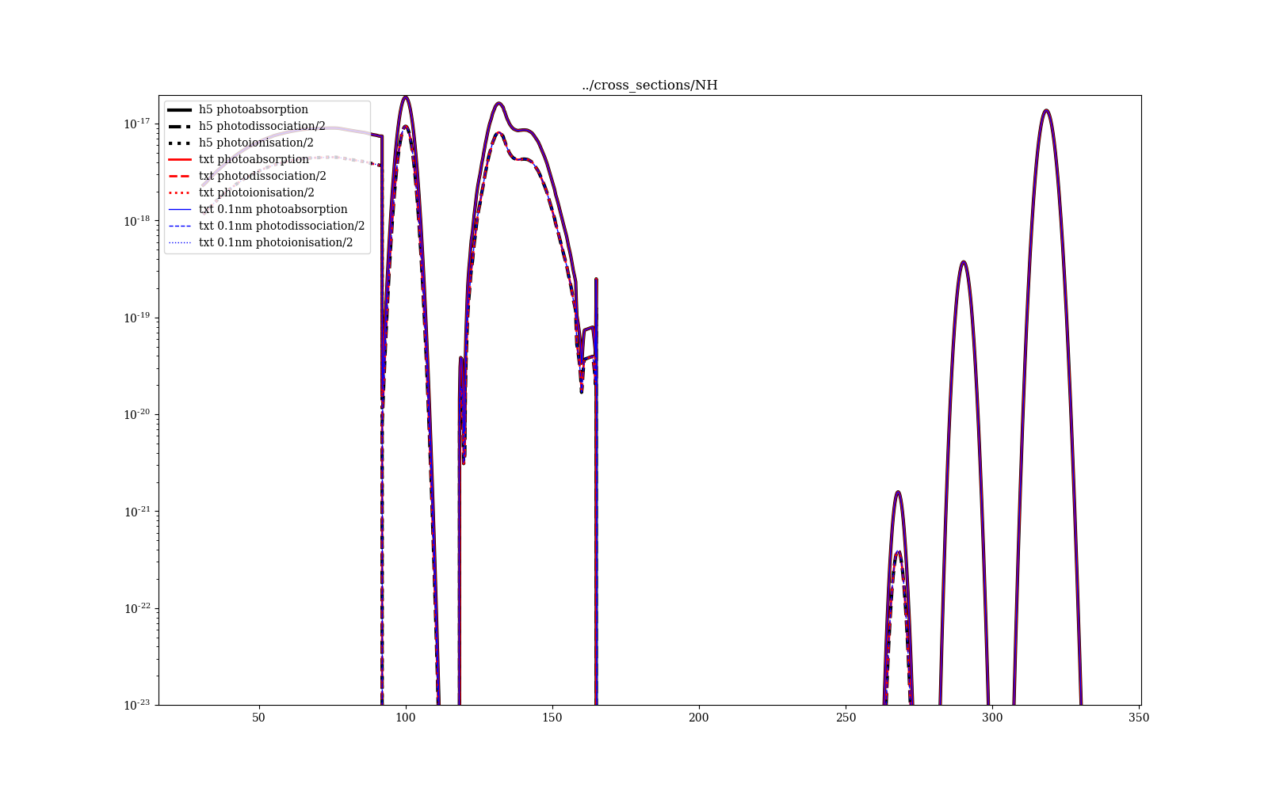Click y-axis tick label 10^-20
The width and height of the screenshot is (1268, 792).
[137, 414]
